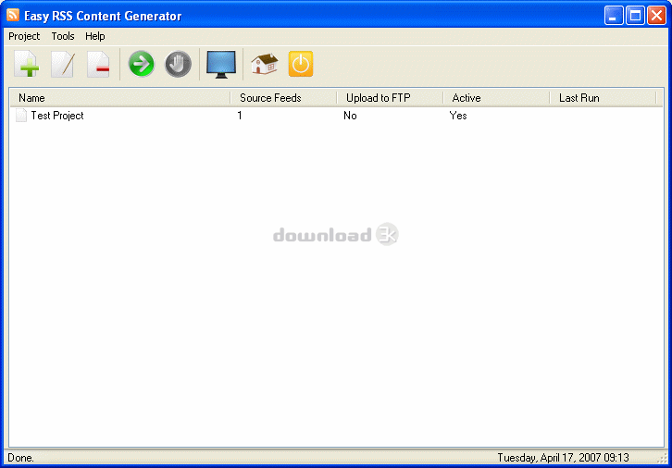The image size is (672, 468).
Task: Click the edit project pencil icon
Action: pyautogui.click(x=63, y=64)
